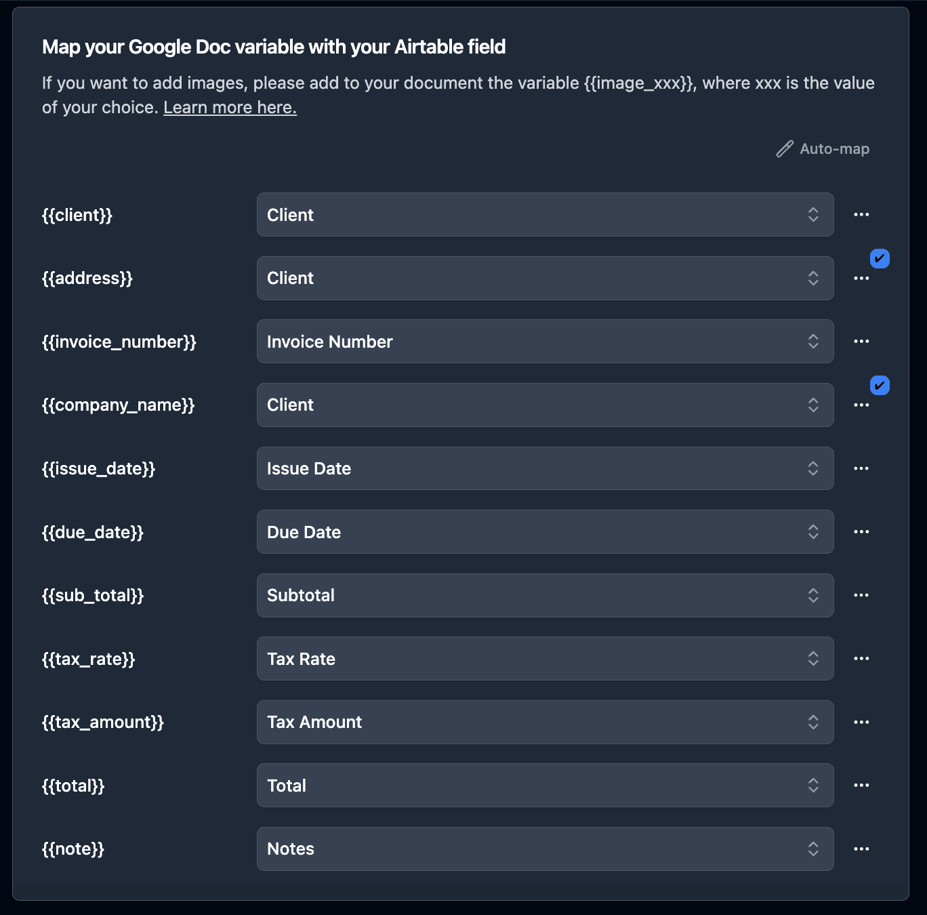Open more options for the address row
927x915 pixels.
click(861, 279)
